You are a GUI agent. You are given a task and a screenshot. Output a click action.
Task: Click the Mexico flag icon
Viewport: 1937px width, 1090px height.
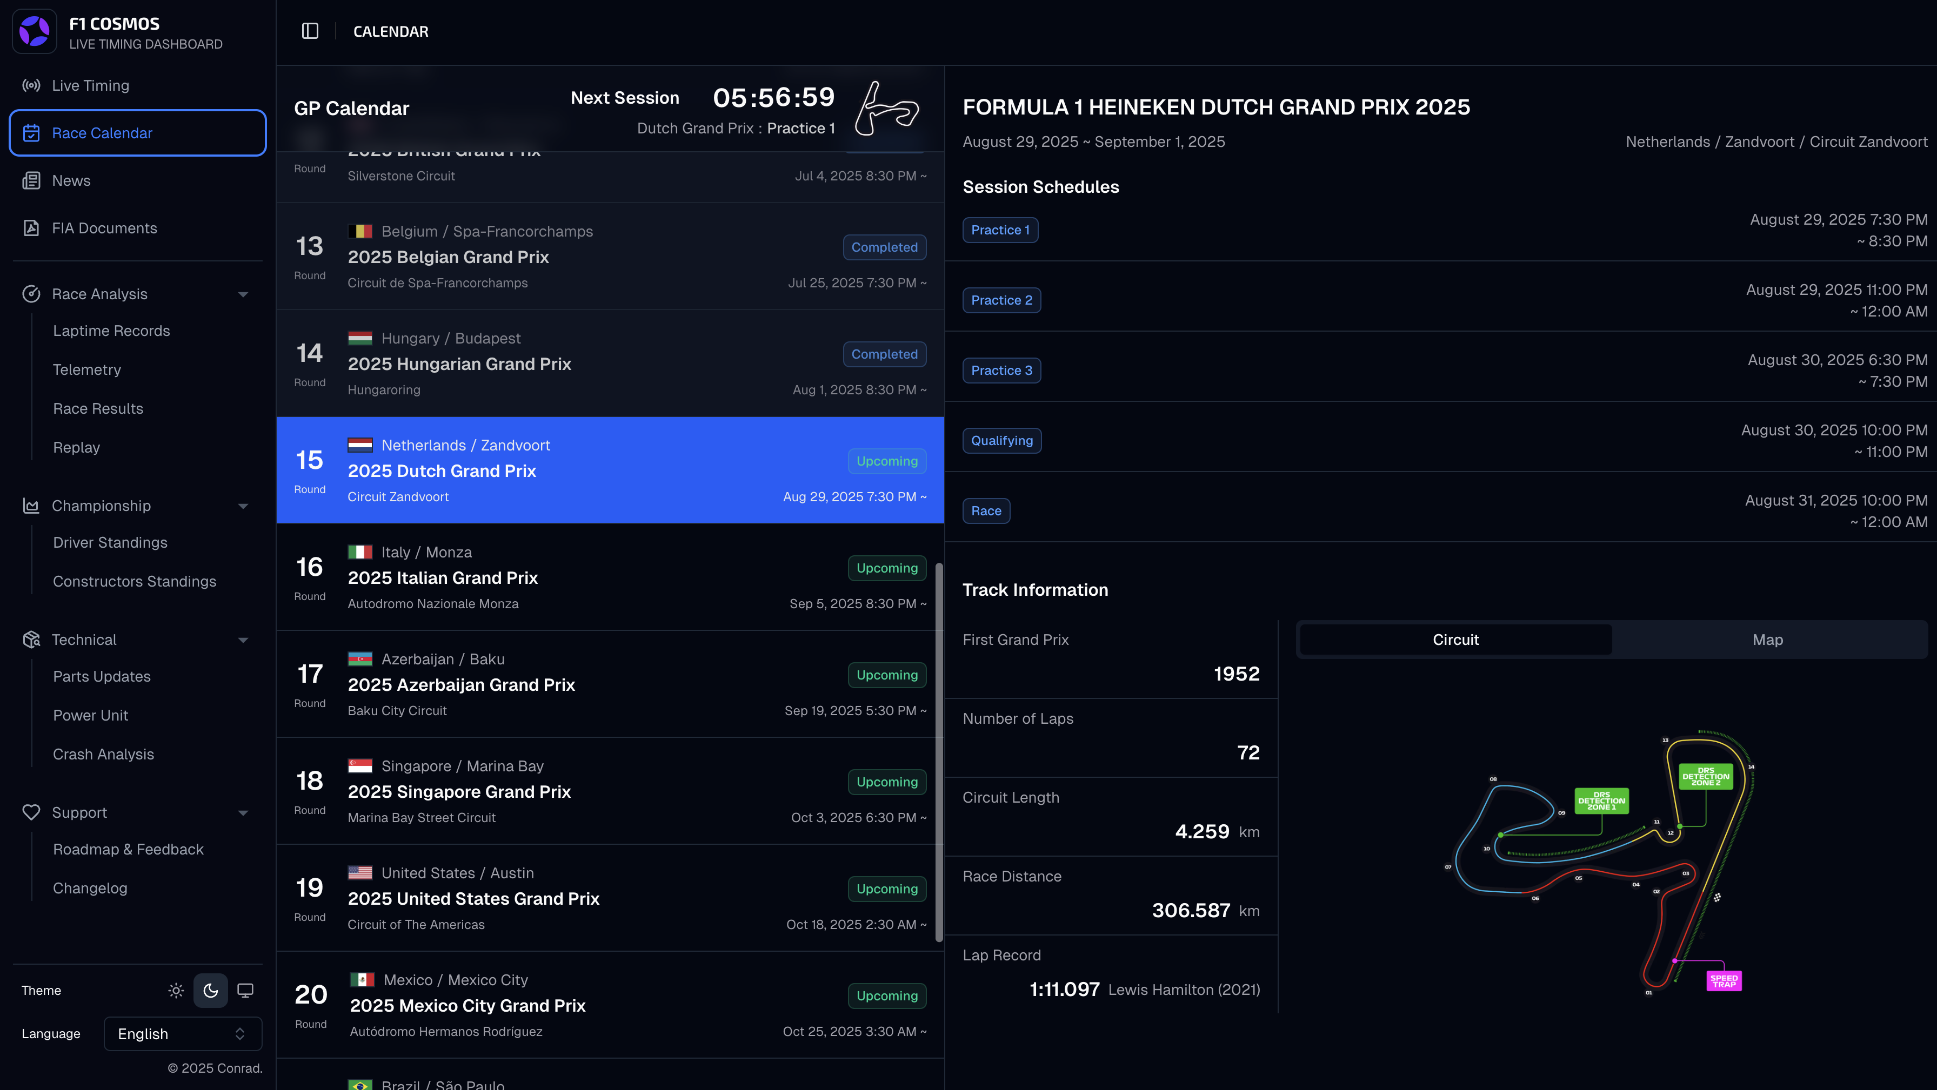[x=363, y=980]
